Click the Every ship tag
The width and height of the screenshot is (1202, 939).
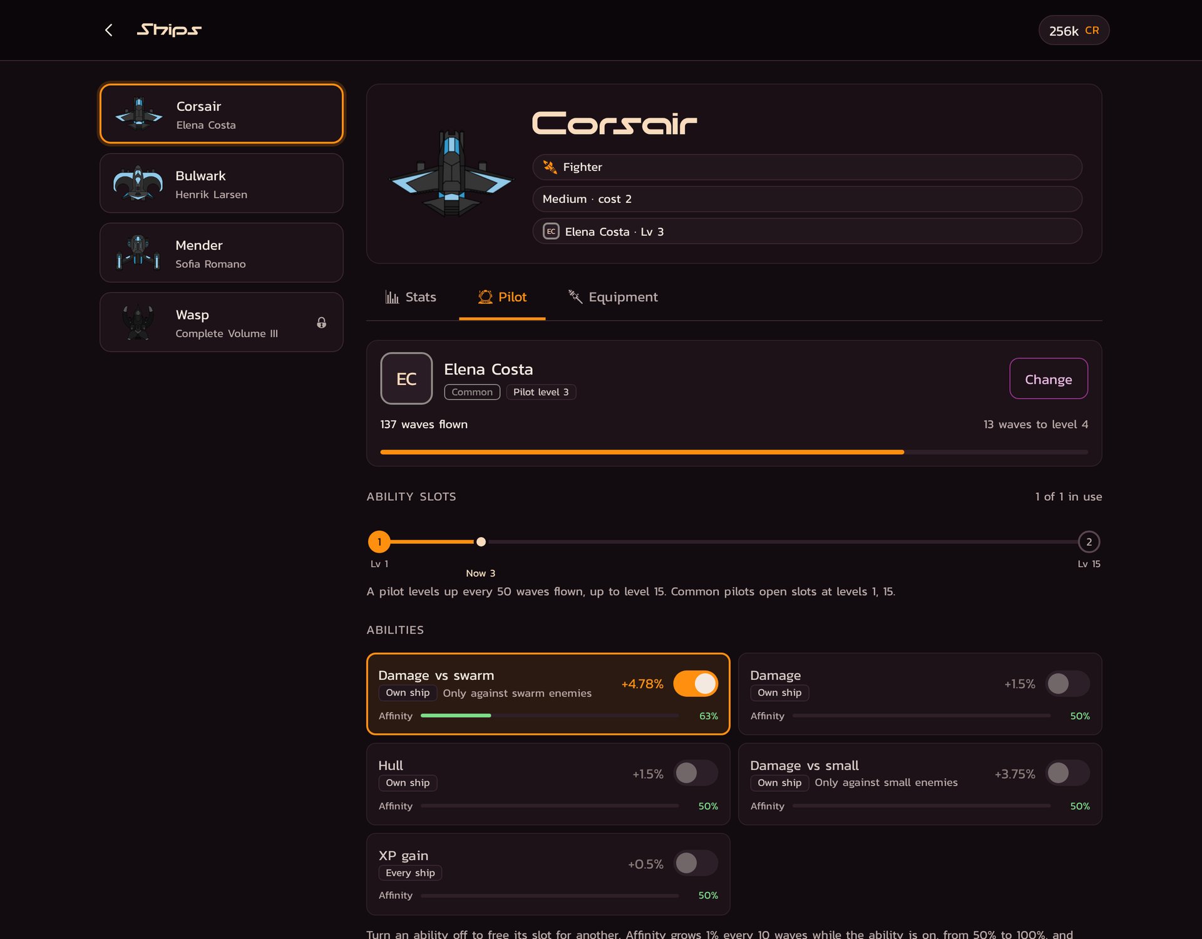tap(410, 873)
